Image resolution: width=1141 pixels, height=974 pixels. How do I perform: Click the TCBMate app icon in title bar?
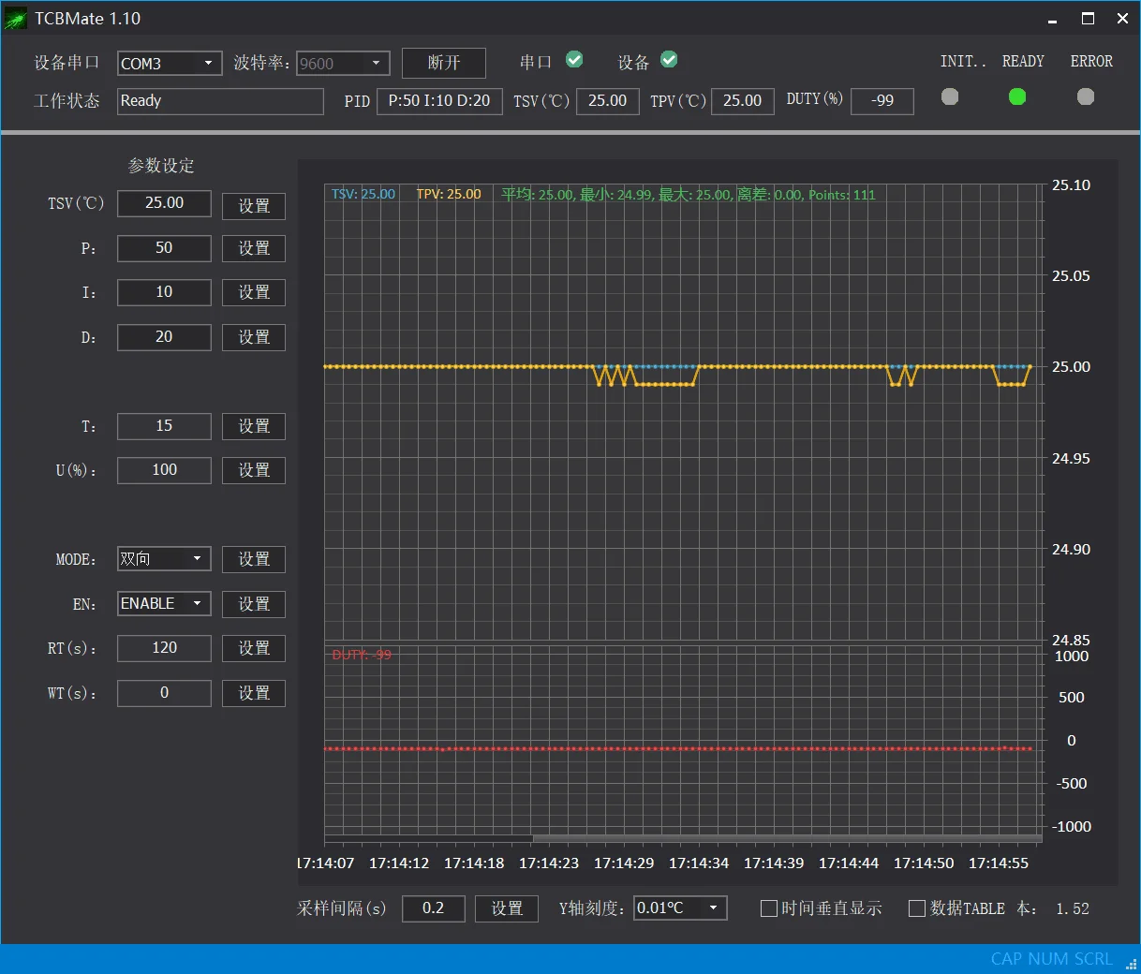pyautogui.click(x=16, y=19)
